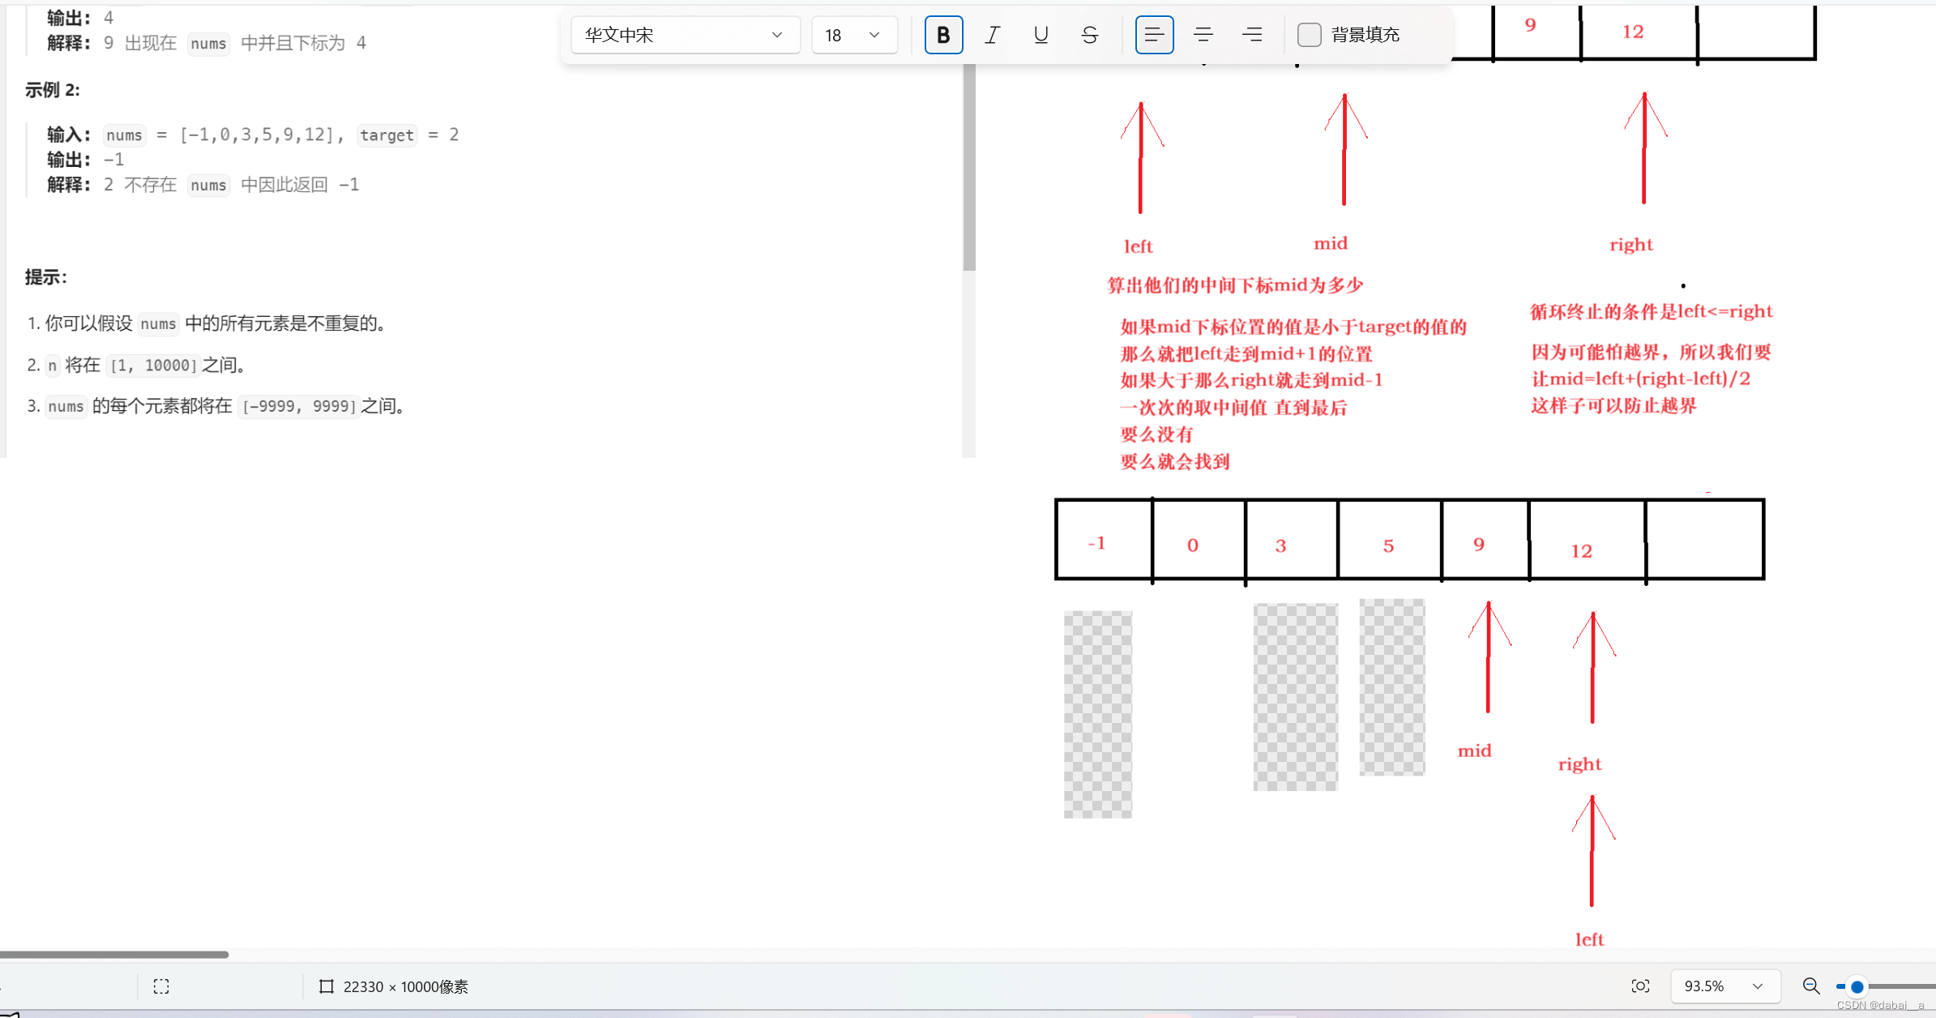Select the left text alignment icon

tap(1151, 35)
